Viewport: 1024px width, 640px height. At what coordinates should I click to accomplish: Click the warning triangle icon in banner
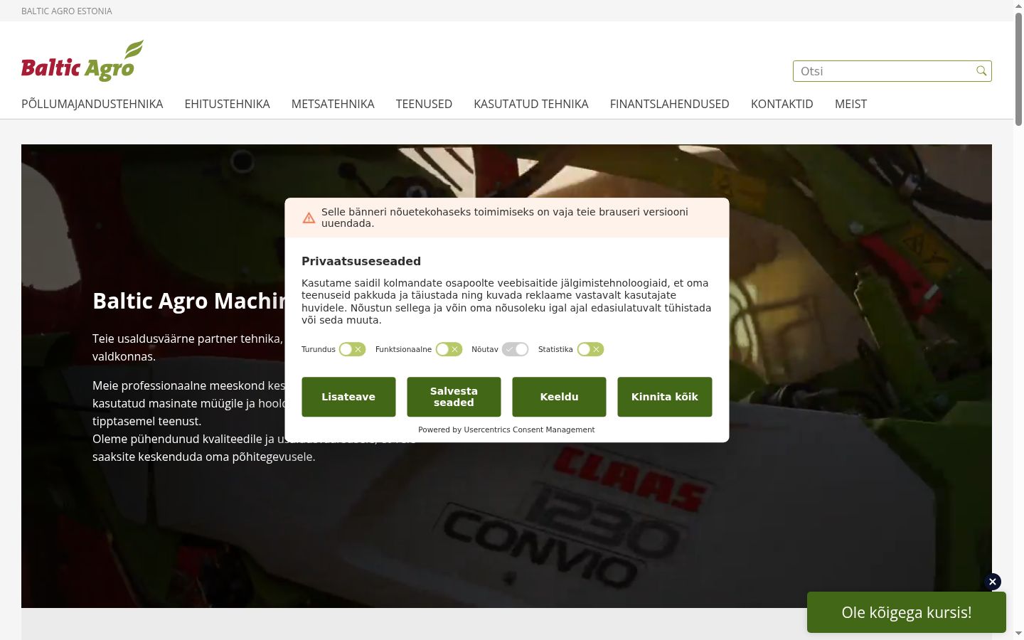tap(309, 218)
